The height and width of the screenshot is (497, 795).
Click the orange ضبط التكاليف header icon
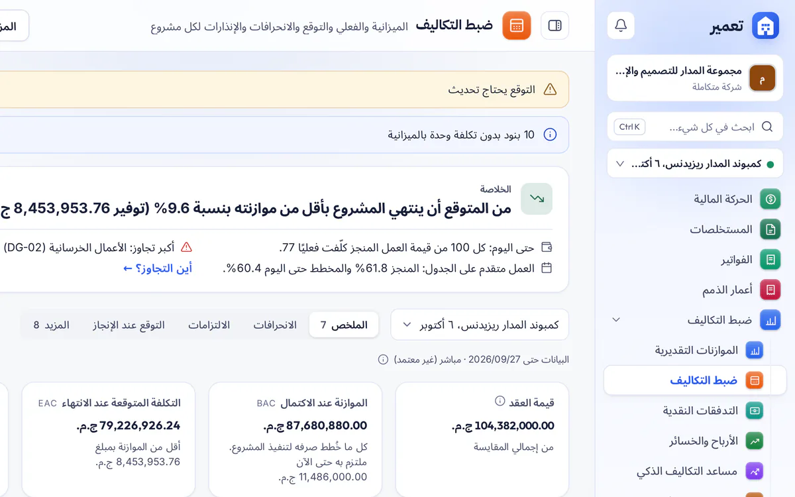tap(517, 26)
